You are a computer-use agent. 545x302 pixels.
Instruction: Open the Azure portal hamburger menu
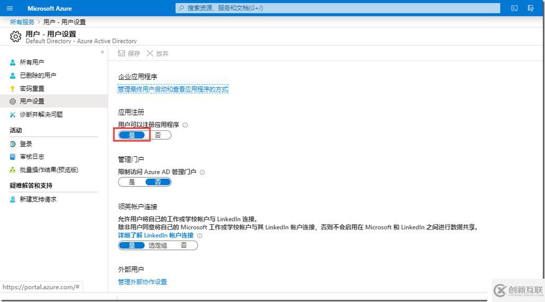click(10, 8)
